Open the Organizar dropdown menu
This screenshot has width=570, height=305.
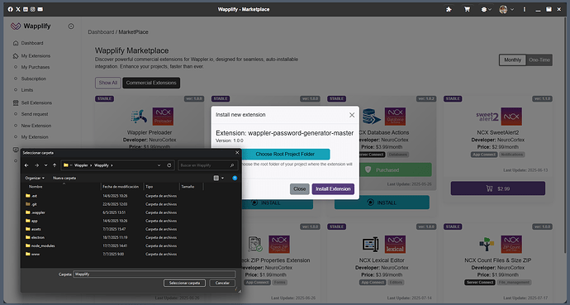[x=35, y=179]
